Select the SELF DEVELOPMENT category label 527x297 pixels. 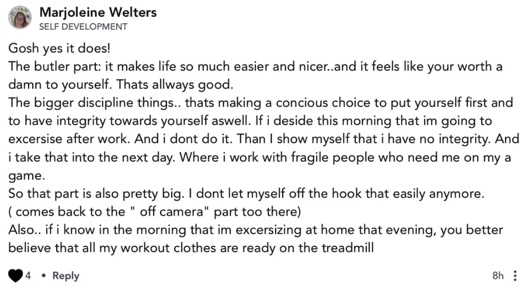(x=84, y=26)
